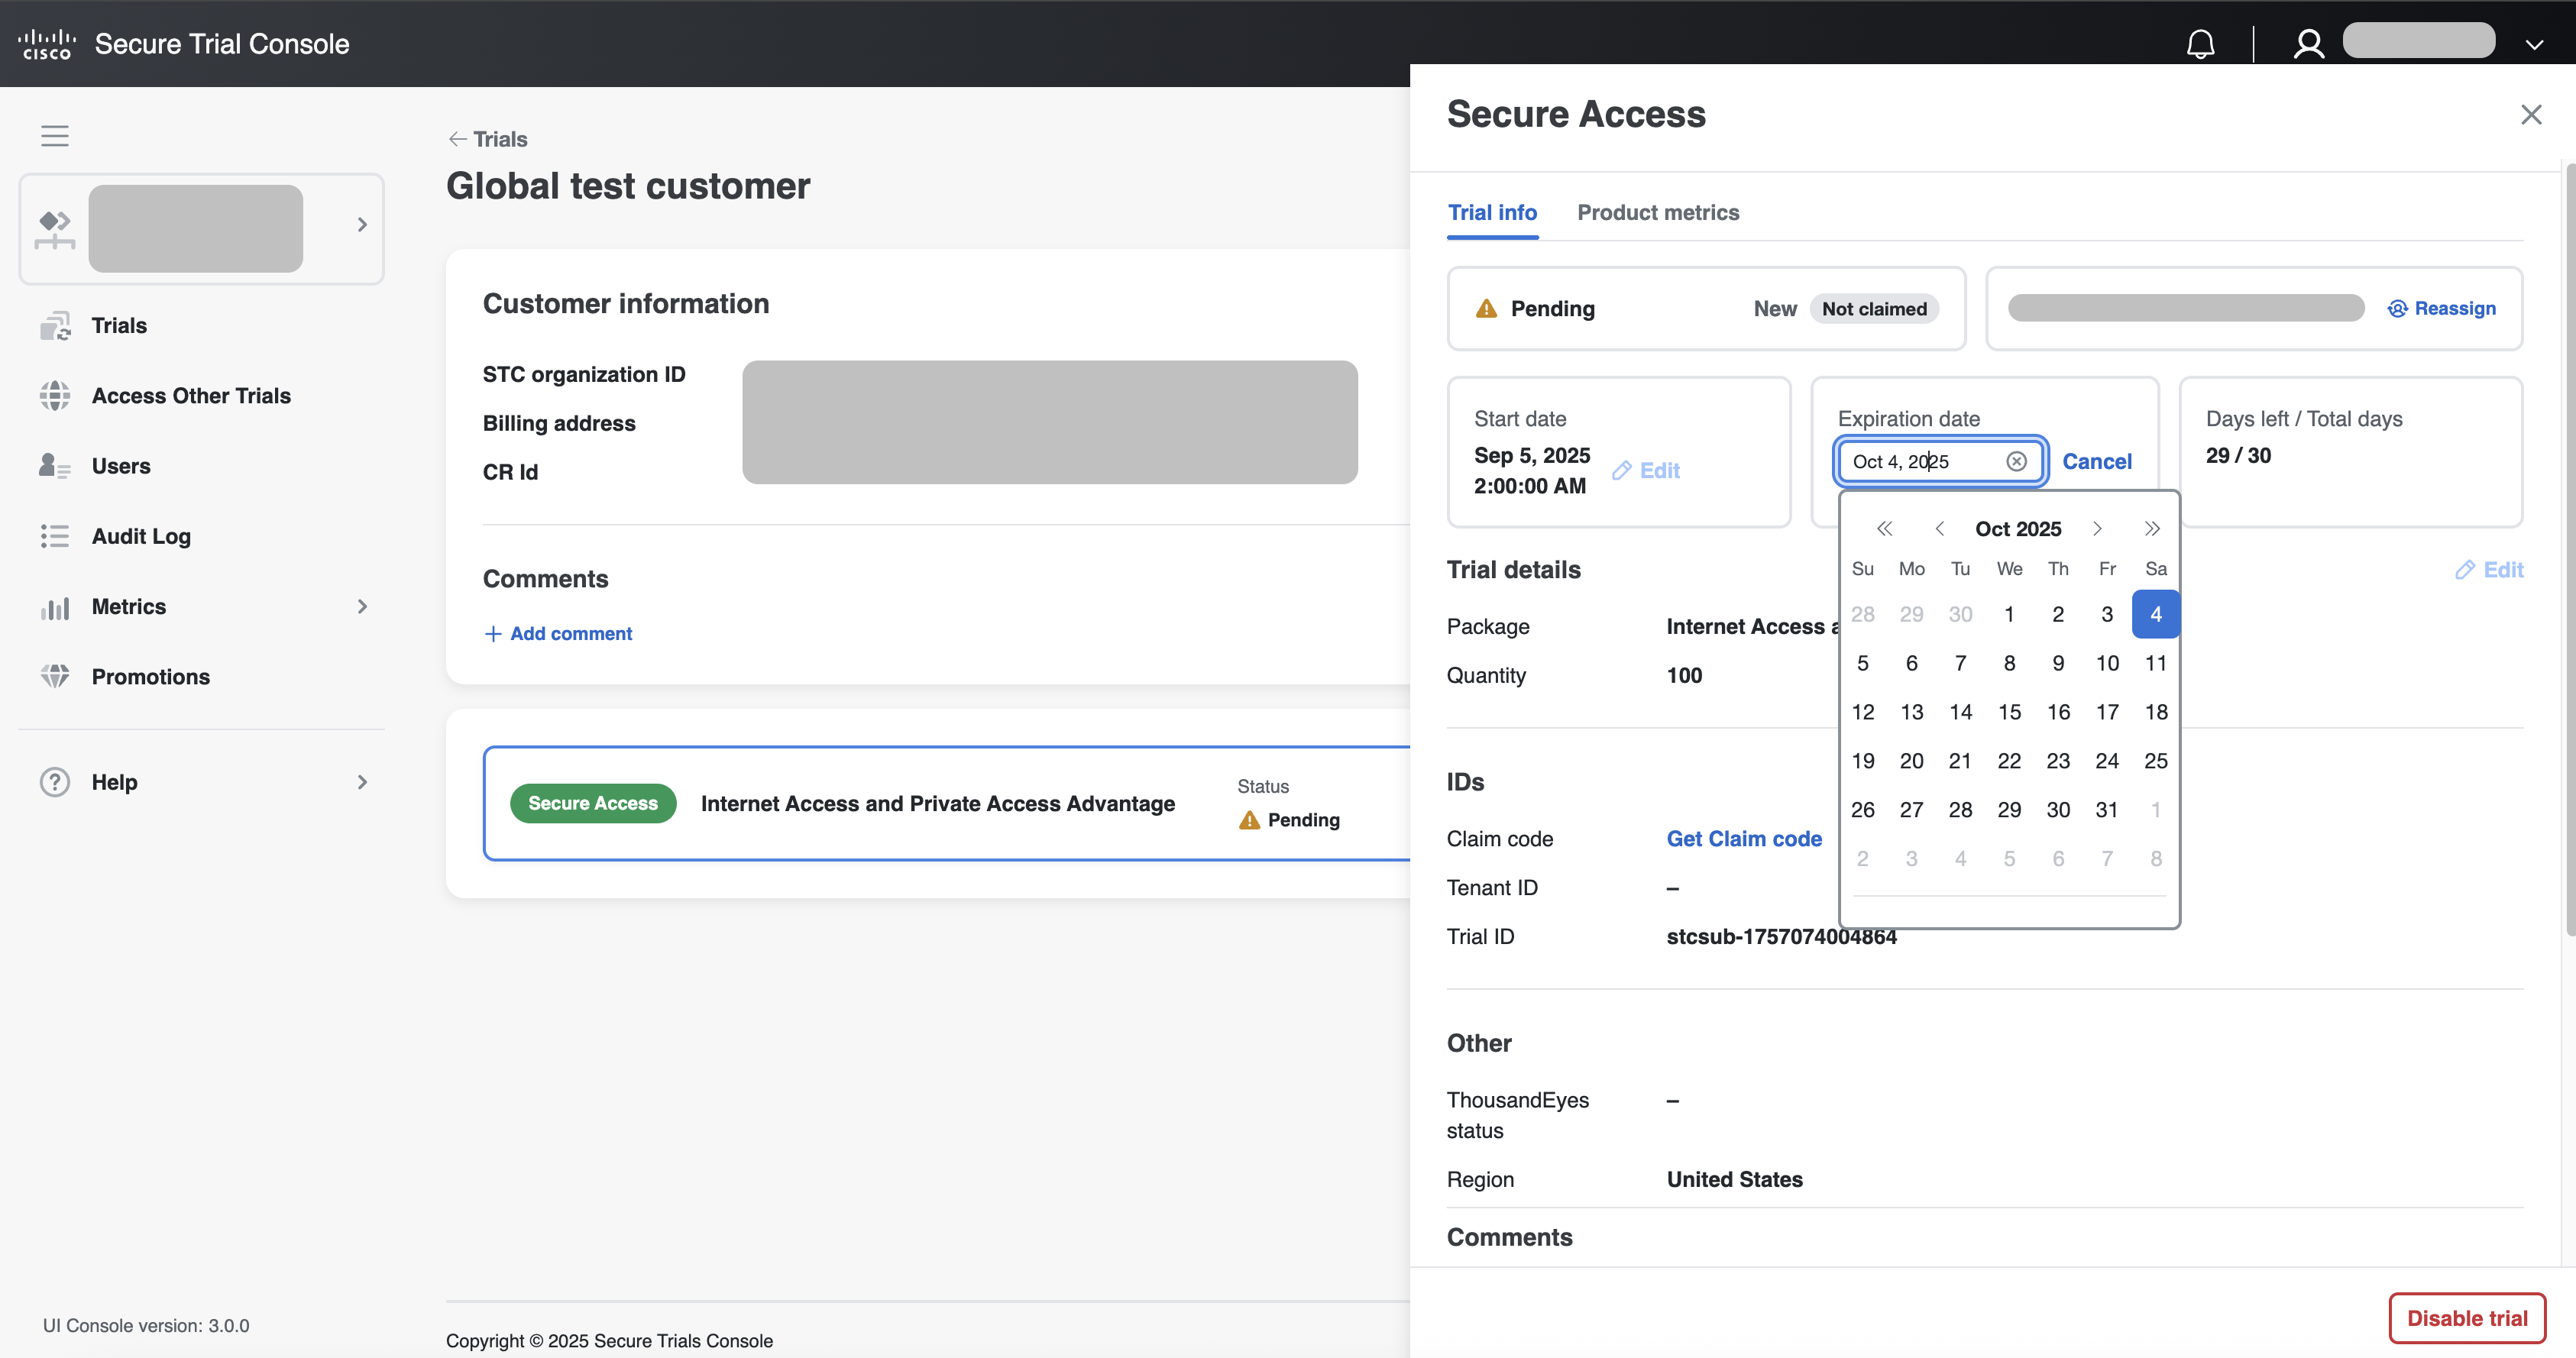The image size is (2576, 1358).
Task: Expand the organization switcher chevron
Action: tap(362, 225)
